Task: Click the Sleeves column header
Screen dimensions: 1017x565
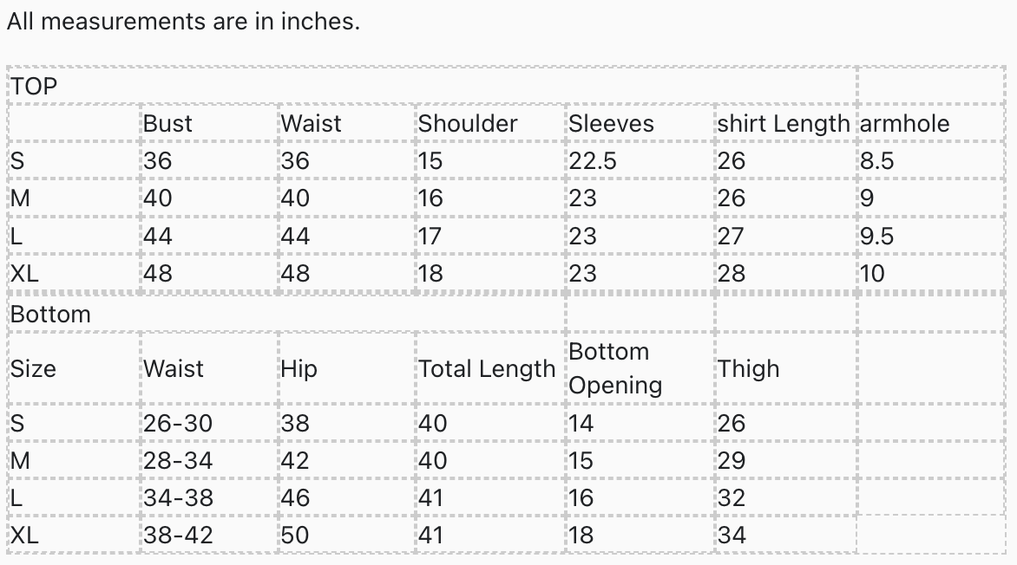Action: (611, 123)
